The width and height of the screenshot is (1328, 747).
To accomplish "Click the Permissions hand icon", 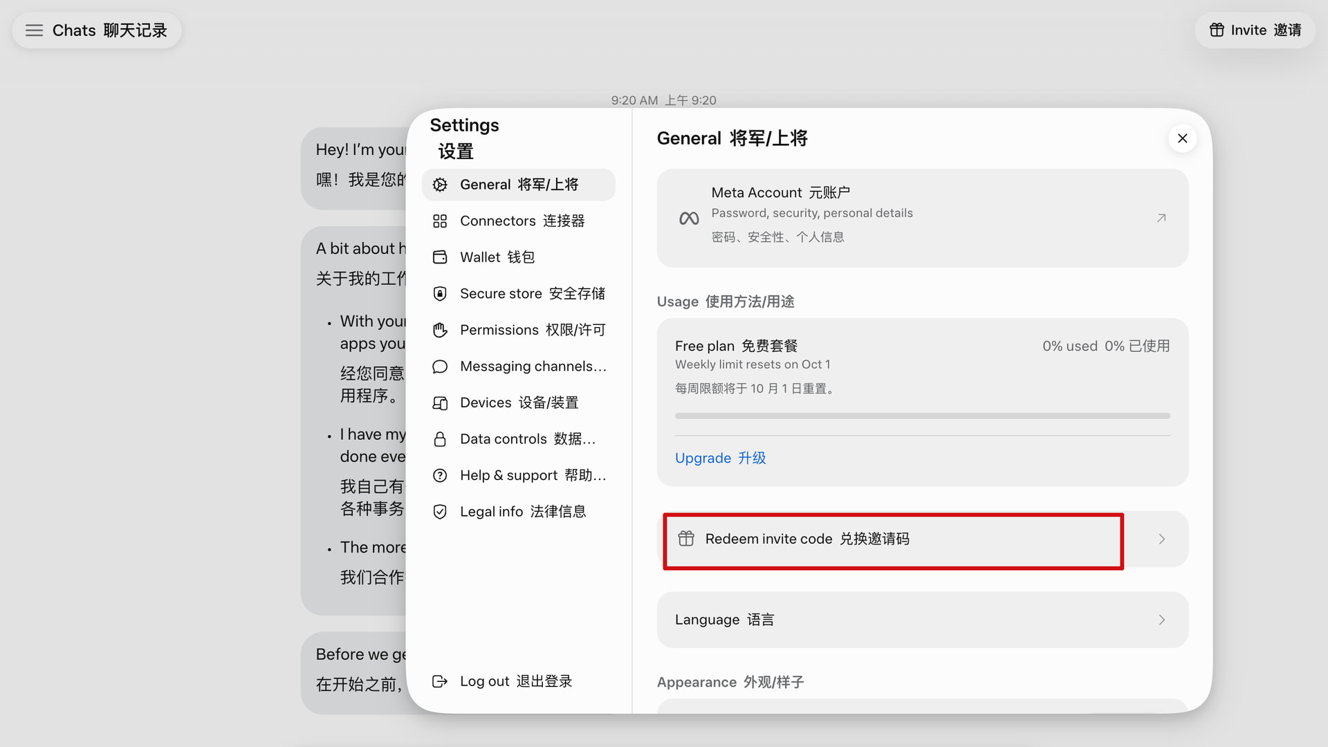I will pyautogui.click(x=440, y=330).
